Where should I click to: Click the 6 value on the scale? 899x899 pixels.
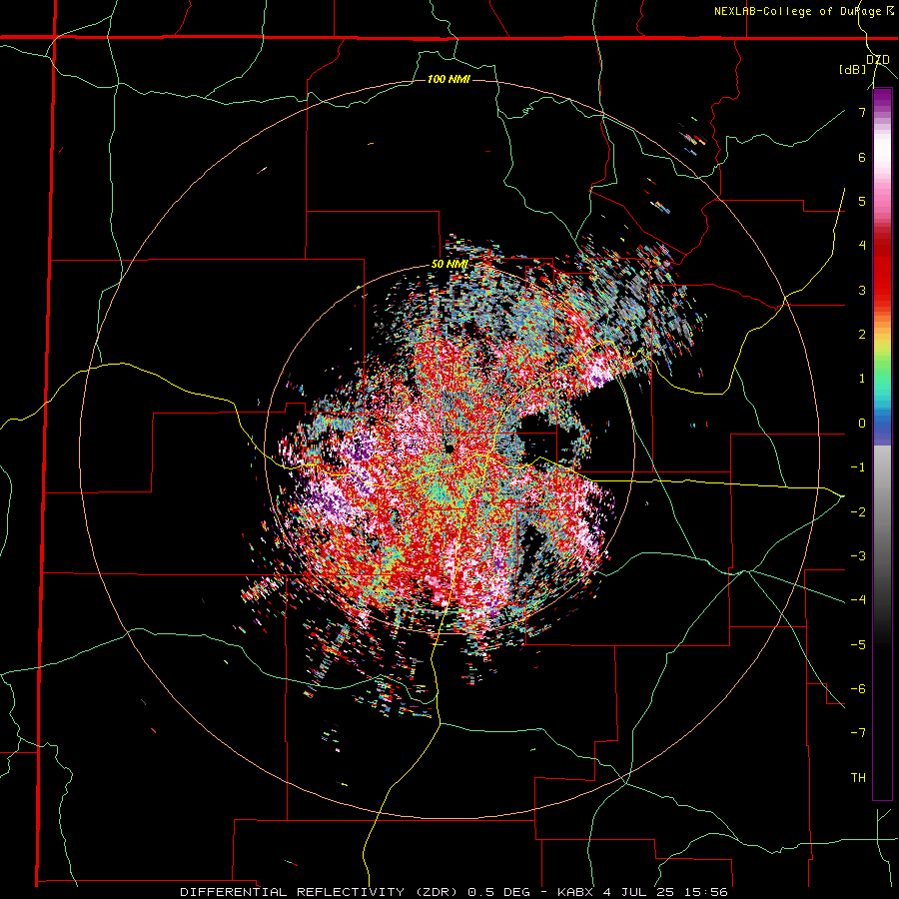862,157
